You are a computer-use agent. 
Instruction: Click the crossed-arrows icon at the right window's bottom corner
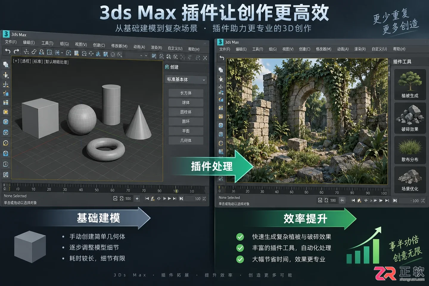(423, 201)
